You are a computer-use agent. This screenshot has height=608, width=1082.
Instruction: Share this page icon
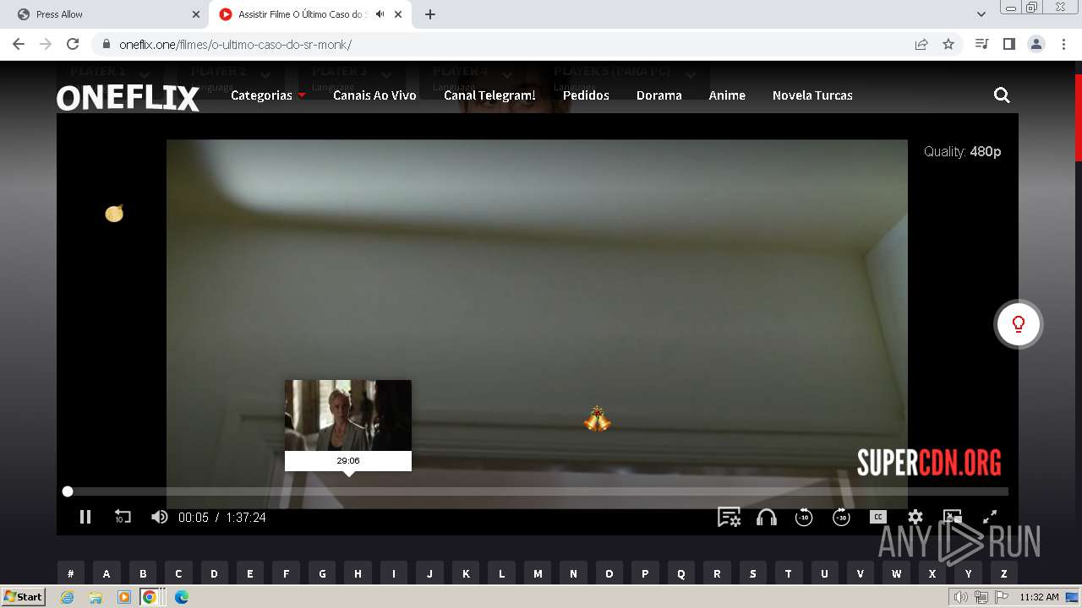pos(921,45)
